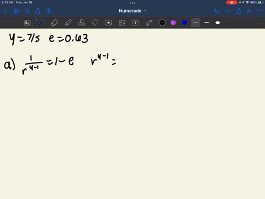
Task: Select the Laser pointer tool
Action: tap(149, 23)
